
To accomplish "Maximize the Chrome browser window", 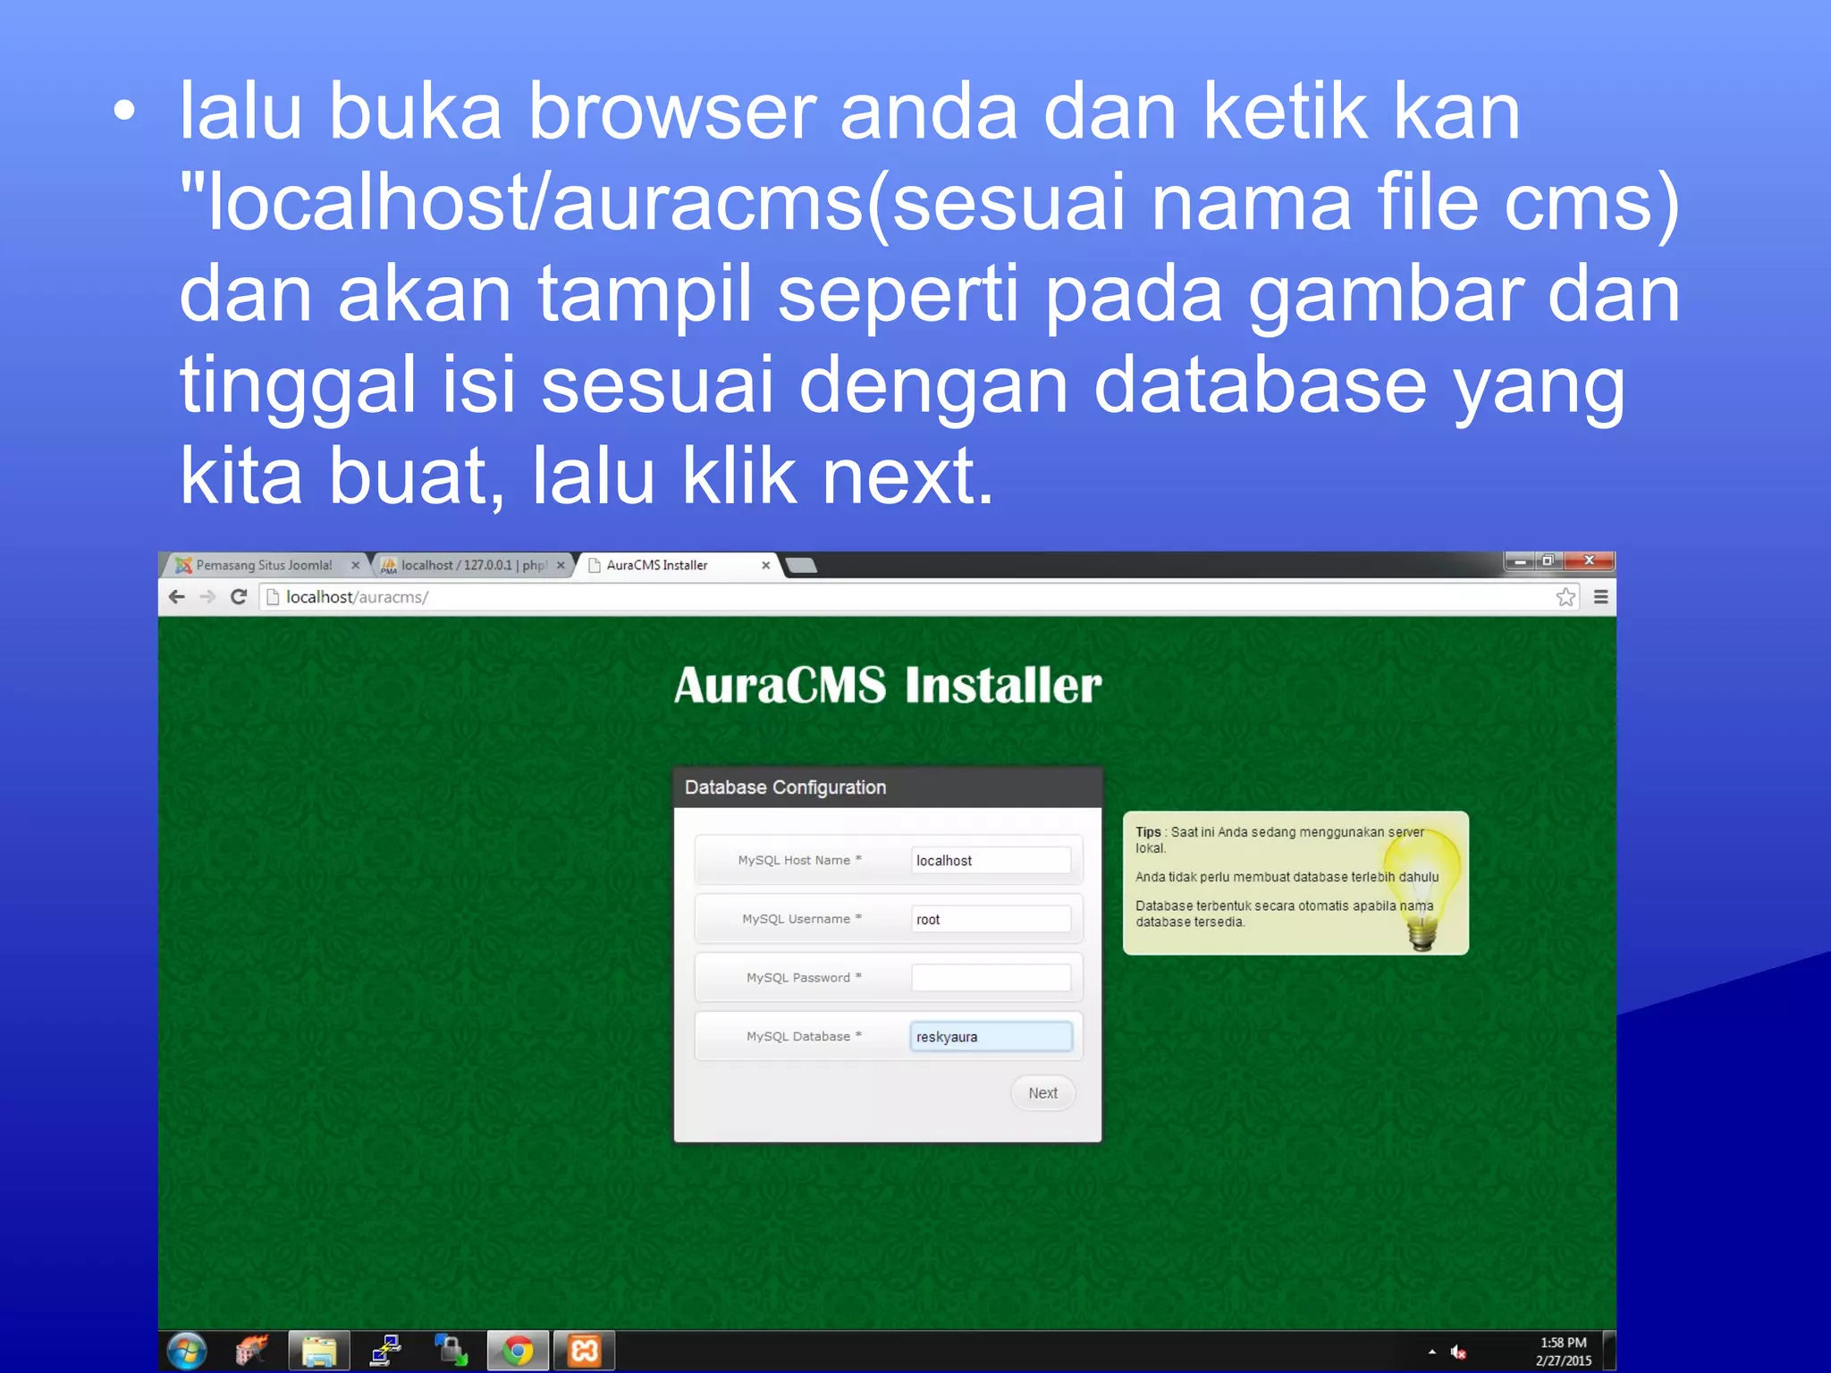I will tap(1549, 561).
